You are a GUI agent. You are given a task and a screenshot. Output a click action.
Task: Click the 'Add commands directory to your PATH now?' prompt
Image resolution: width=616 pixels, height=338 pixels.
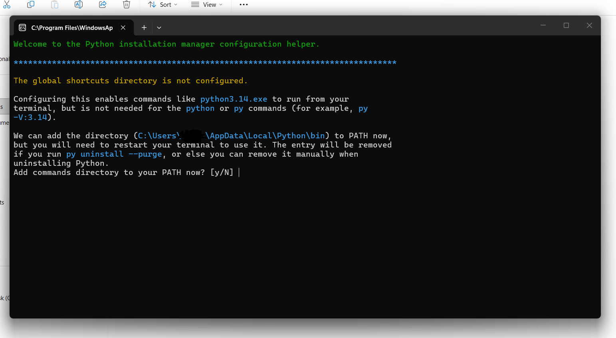pyautogui.click(x=123, y=172)
